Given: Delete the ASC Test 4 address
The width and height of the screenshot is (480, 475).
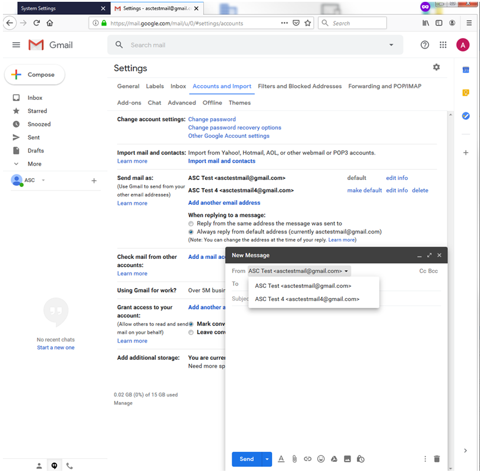Looking at the screenshot, I should coord(420,191).
